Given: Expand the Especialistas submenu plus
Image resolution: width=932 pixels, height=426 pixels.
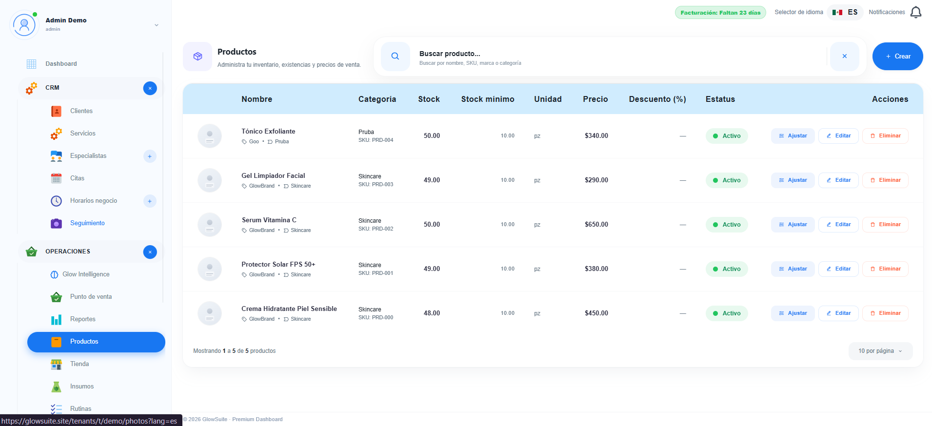Looking at the screenshot, I should (x=150, y=156).
